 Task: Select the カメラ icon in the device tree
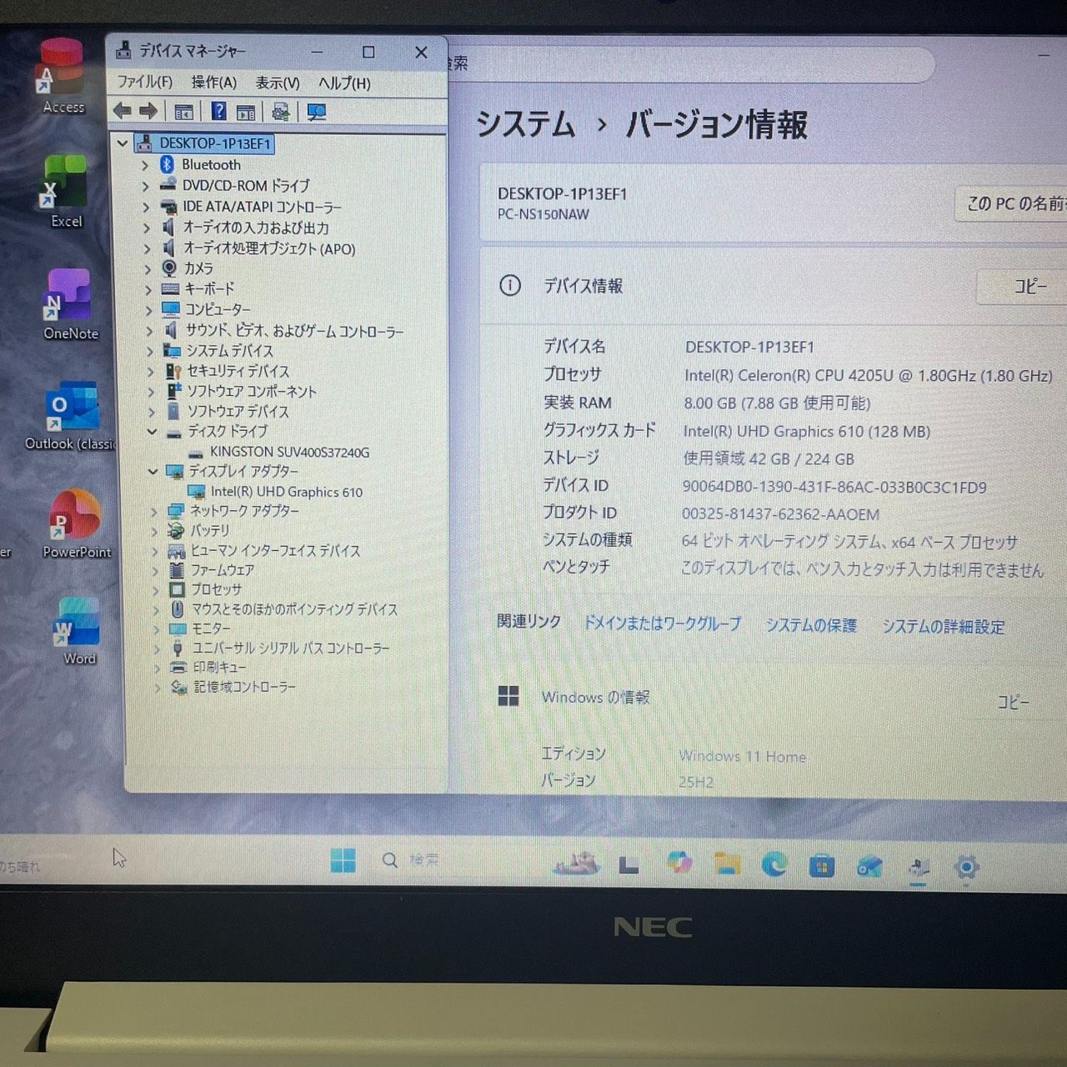[169, 268]
